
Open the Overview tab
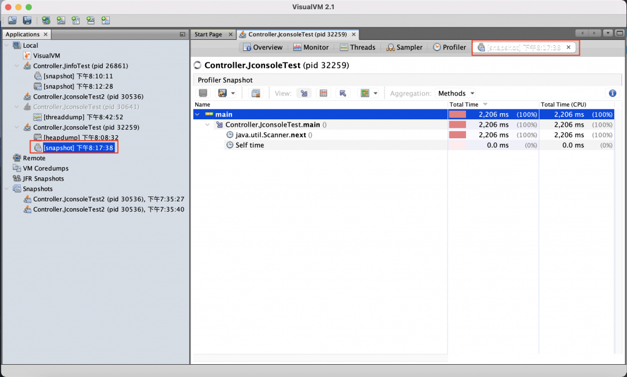click(263, 47)
